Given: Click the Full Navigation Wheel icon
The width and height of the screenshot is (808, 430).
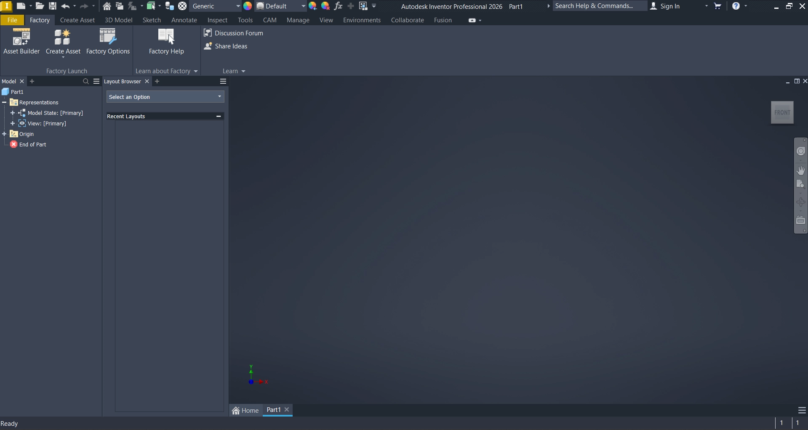Looking at the screenshot, I should tap(800, 151).
